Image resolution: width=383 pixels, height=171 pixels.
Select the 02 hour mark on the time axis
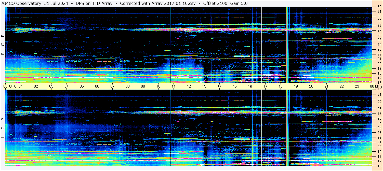click(x=36, y=86)
